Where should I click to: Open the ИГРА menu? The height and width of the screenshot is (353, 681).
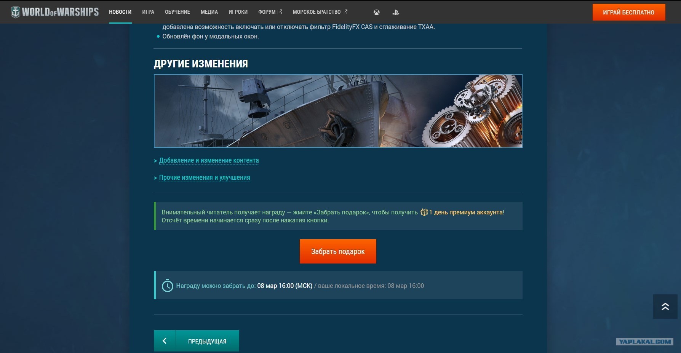click(x=148, y=12)
